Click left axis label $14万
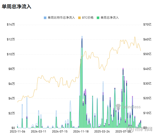This screenshot has height=136, width=155. [11, 24]
